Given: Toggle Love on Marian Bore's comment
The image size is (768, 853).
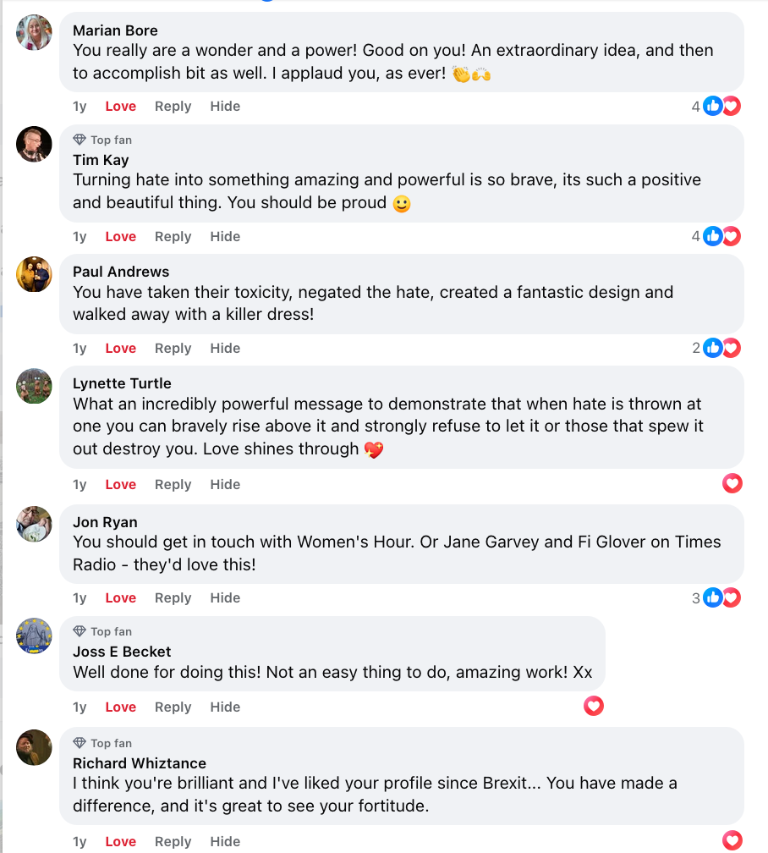Looking at the screenshot, I should click(x=120, y=107).
